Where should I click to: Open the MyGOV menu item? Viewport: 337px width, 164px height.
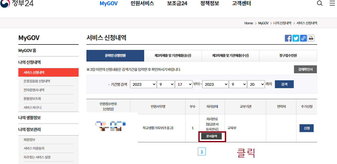click(x=108, y=3)
